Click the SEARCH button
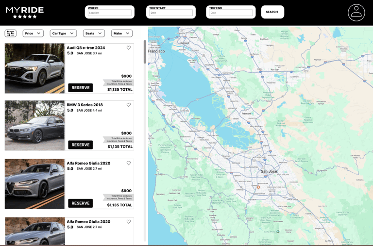This screenshot has width=373, height=246. point(272,12)
